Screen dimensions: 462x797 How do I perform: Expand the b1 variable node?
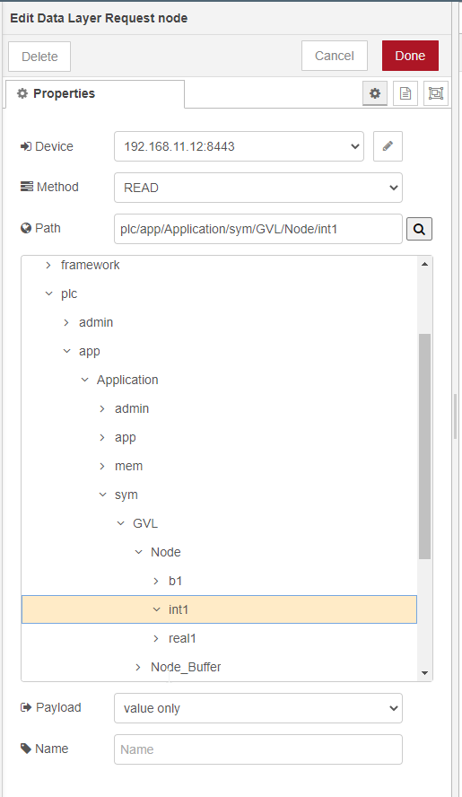click(x=156, y=581)
